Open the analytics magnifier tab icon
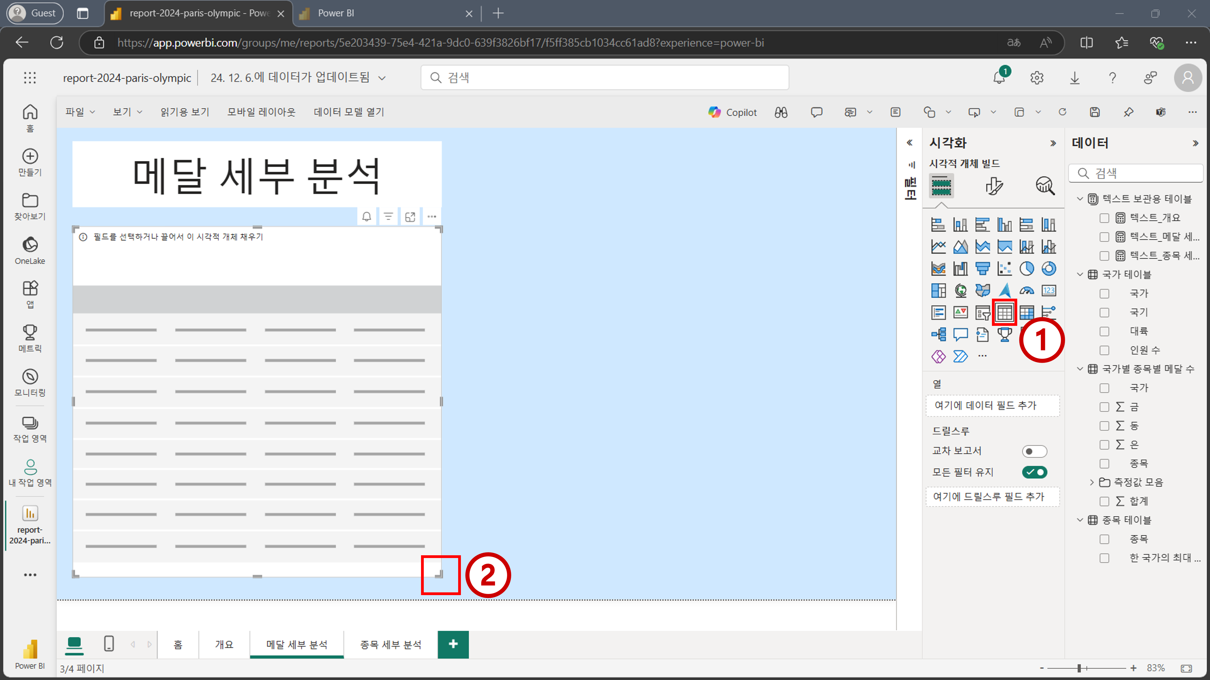1210x680 pixels. pos(1045,186)
